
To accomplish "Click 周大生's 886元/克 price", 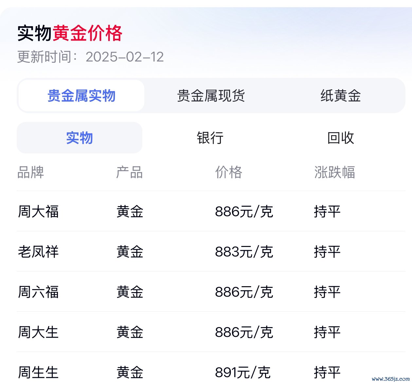I will point(244,332).
